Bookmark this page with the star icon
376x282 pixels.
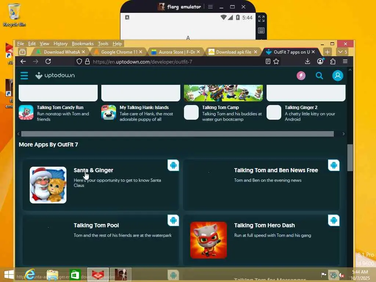[276, 62]
